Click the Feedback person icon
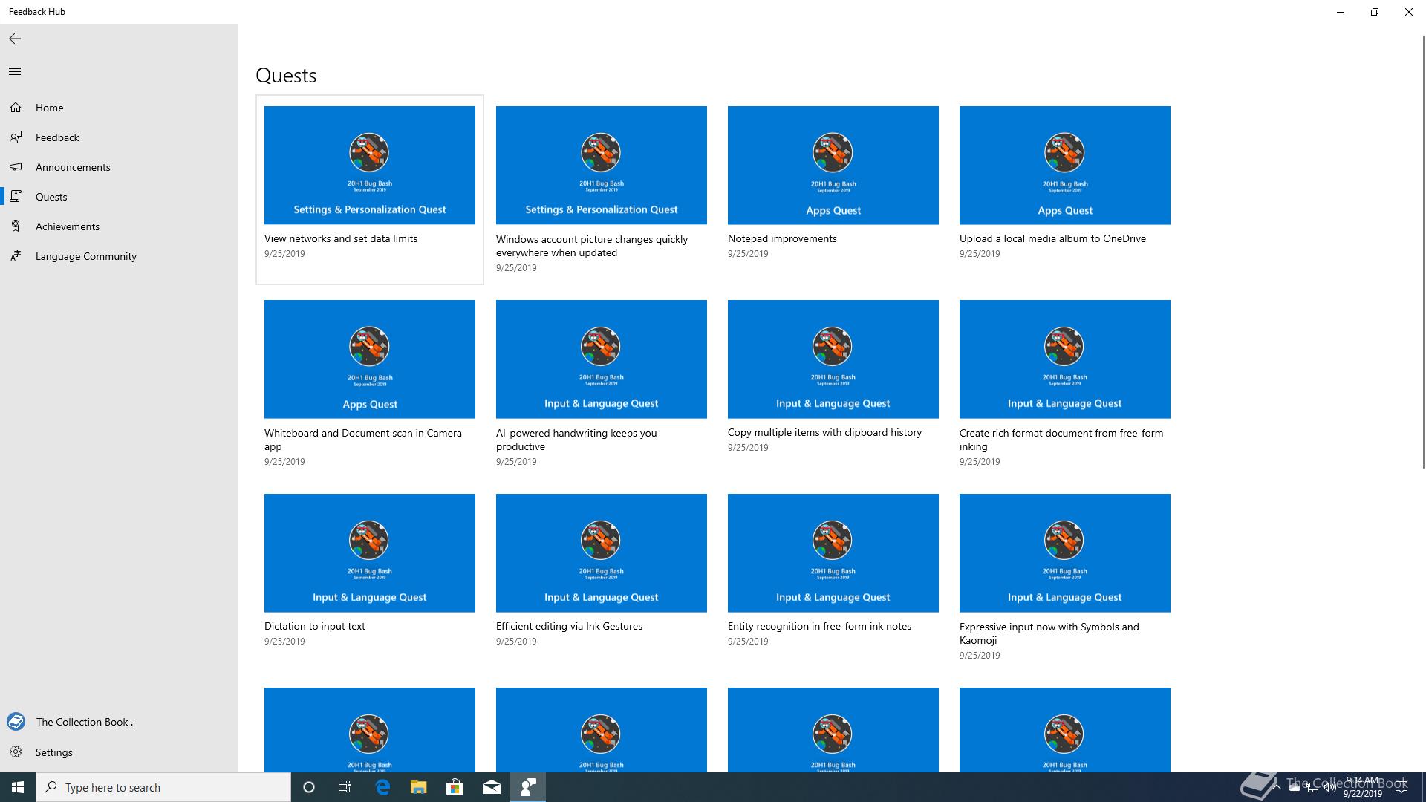 click(x=16, y=137)
